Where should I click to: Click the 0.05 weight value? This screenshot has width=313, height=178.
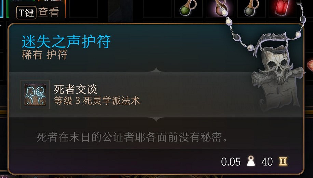(x=231, y=162)
